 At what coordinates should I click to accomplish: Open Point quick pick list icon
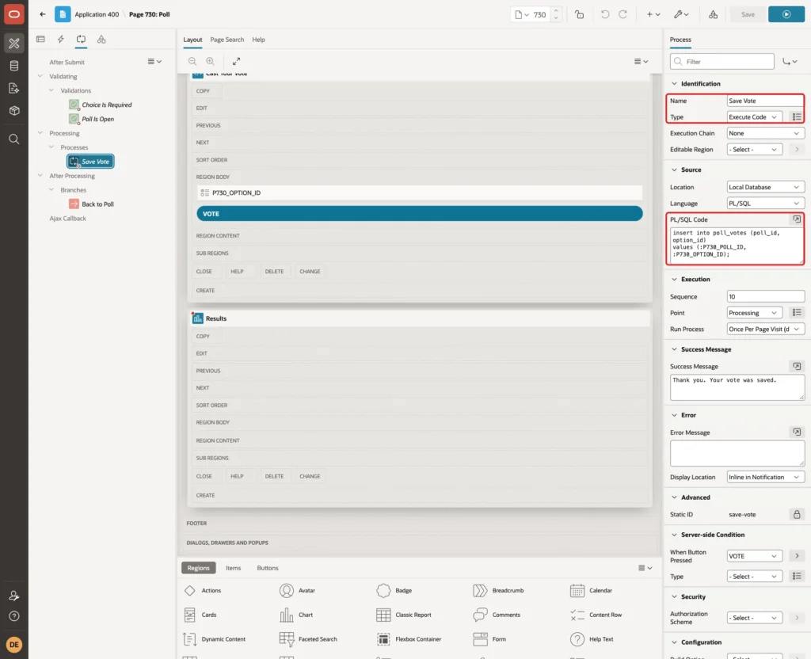tap(797, 312)
